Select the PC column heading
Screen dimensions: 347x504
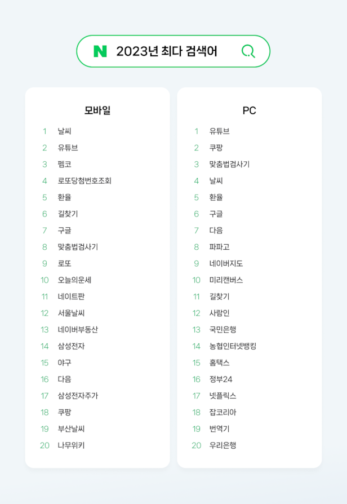tap(249, 110)
